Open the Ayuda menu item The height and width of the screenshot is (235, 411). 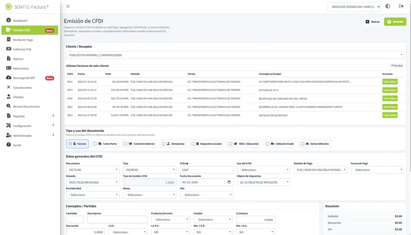[x=30, y=145]
